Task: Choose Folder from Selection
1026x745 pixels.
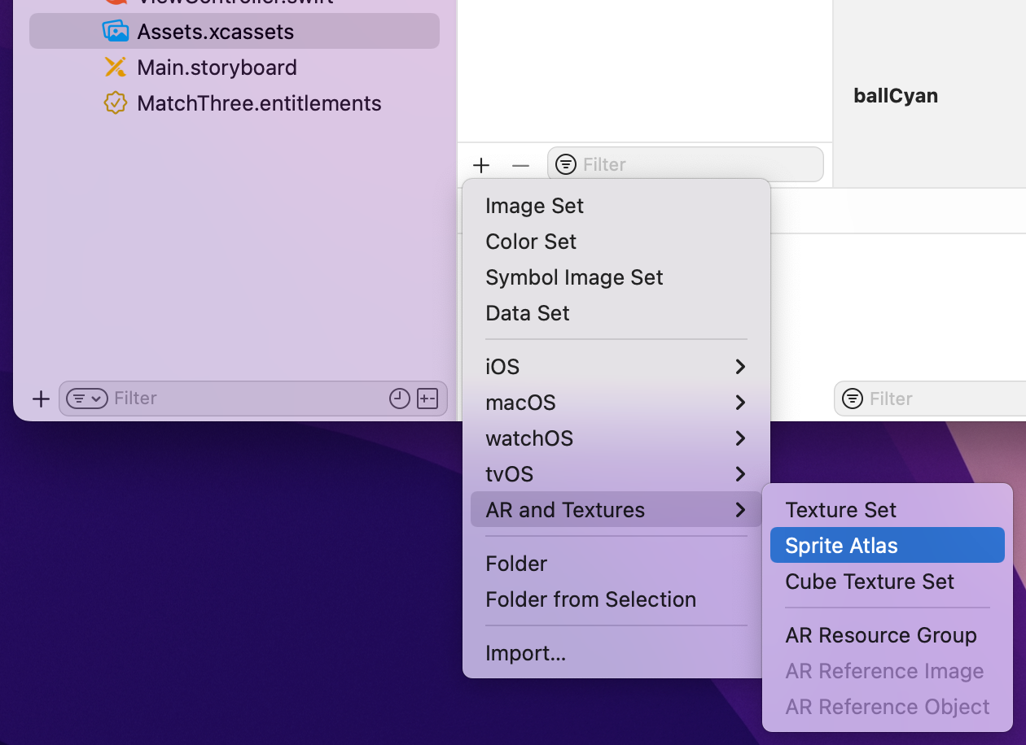Action: pos(590,599)
